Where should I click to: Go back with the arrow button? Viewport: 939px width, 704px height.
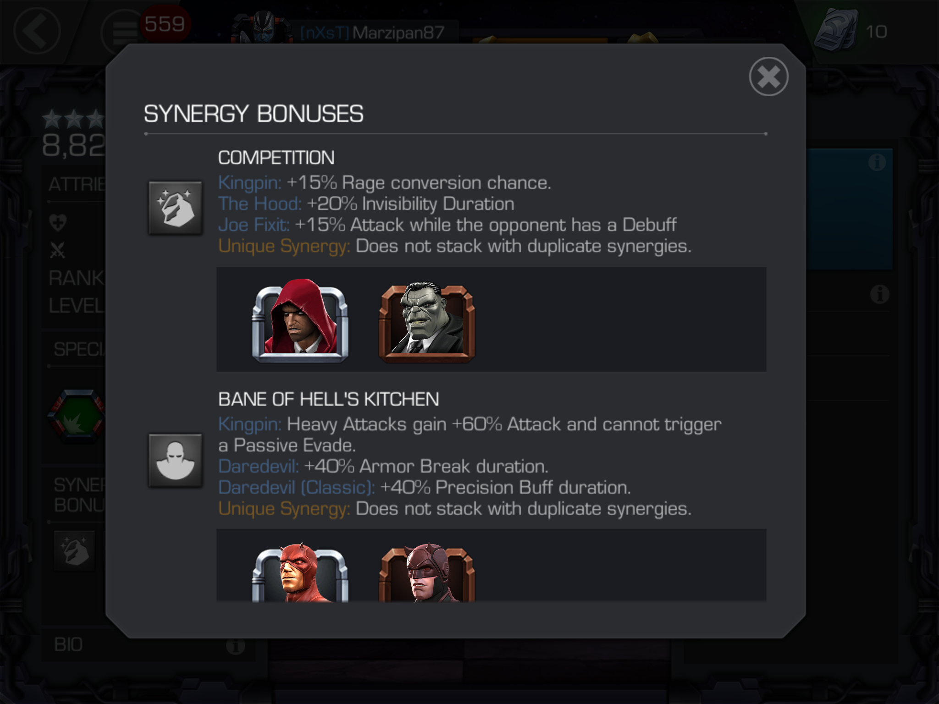click(37, 31)
